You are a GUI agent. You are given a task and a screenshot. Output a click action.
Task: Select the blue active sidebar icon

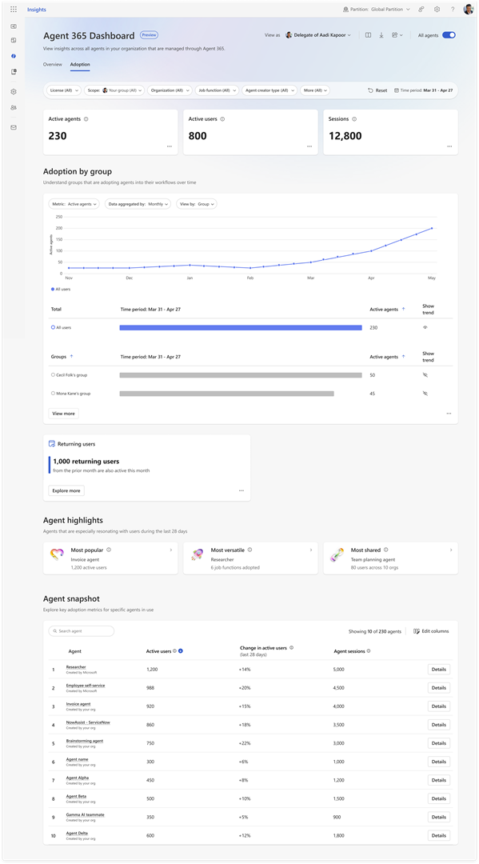14,56
